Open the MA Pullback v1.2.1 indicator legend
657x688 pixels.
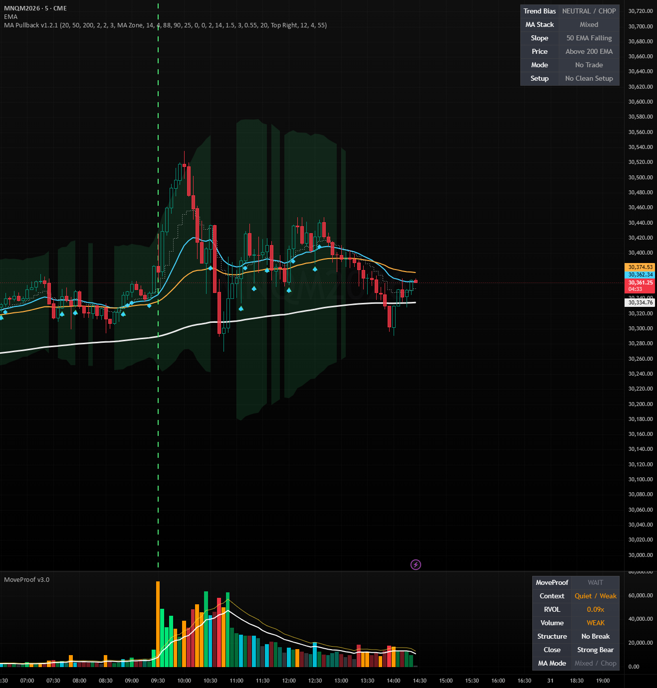click(165, 25)
